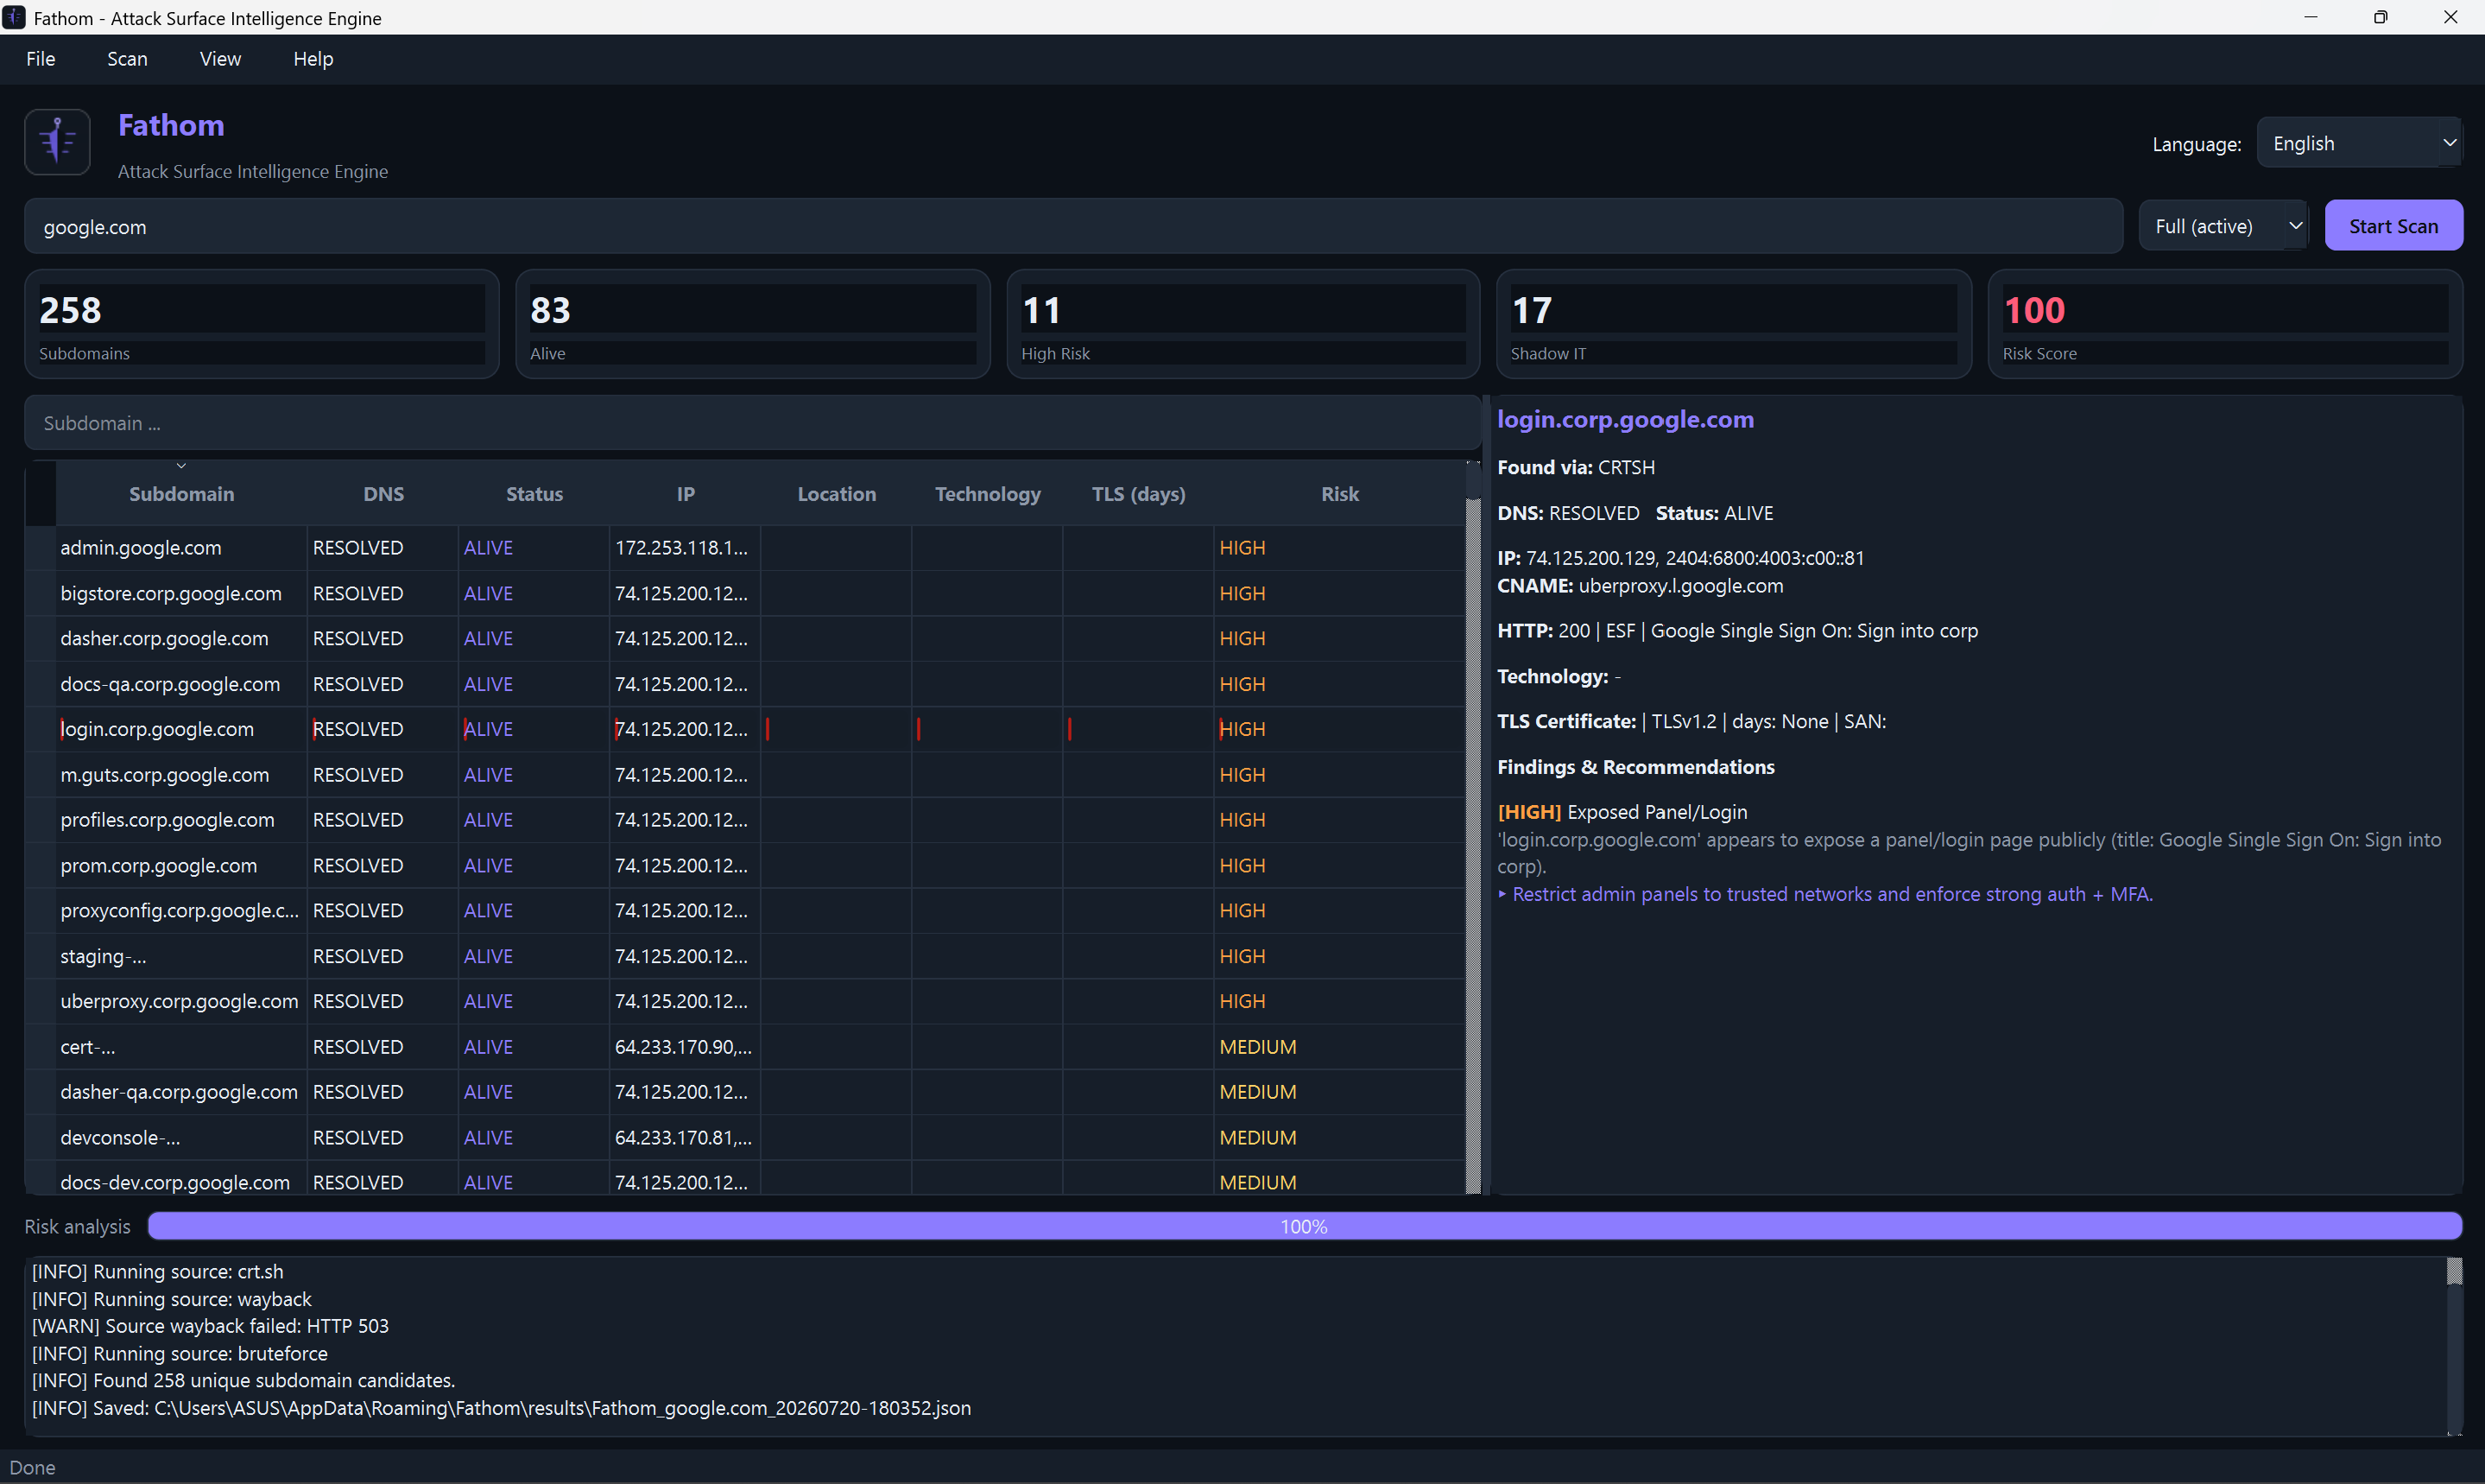Select the cert-... subdomain row
Screen dimensions: 2485x1484
[746, 1047]
